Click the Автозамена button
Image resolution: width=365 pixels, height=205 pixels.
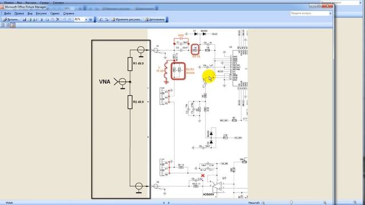(x=155, y=19)
